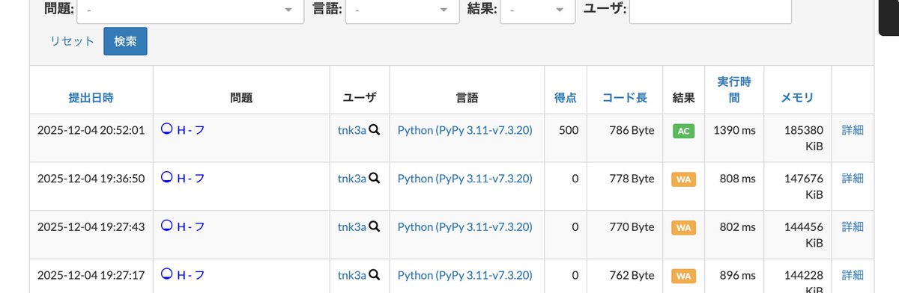The width and height of the screenshot is (899, 293).
Task: Open 詳細 for the 19:27:43 submission
Action: point(853,226)
